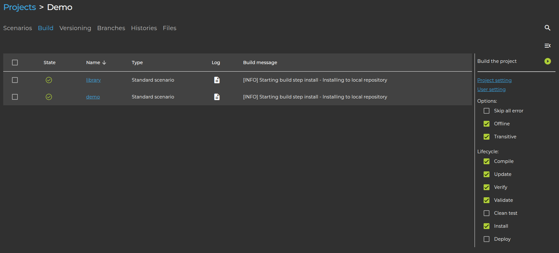Click success state icon for library
The height and width of the screenshot is (253, 559).
click(49, 80)
